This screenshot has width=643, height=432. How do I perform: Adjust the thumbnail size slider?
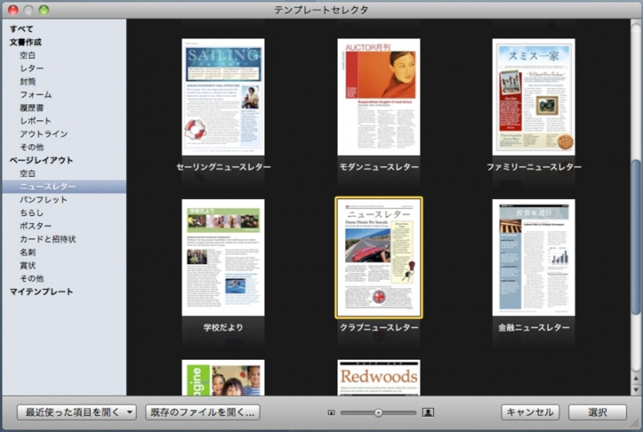(378, 412)
